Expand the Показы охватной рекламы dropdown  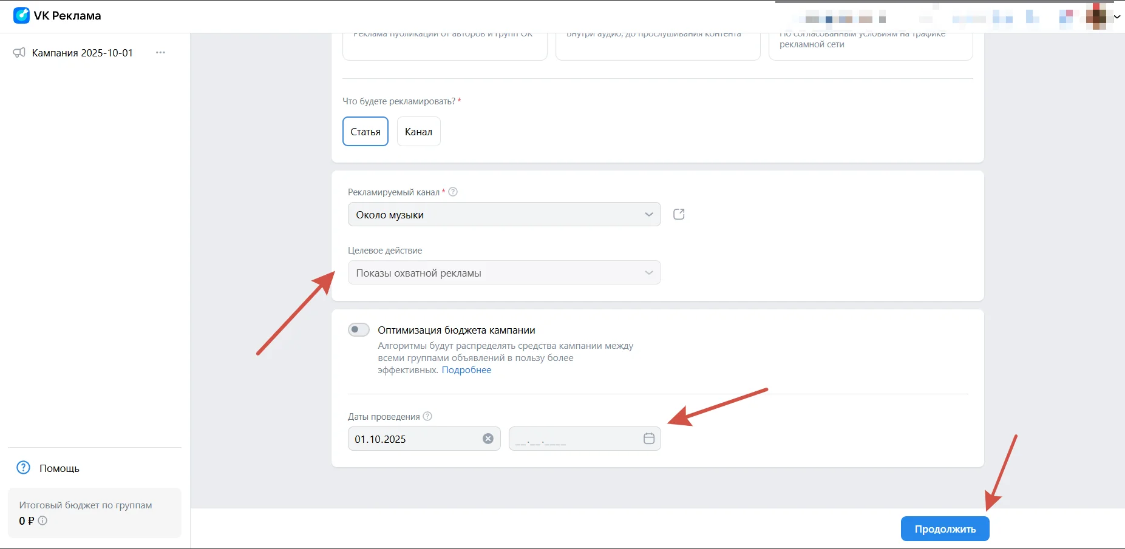pyautogui.click(x=504, y=273)
